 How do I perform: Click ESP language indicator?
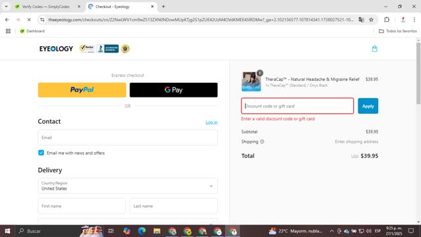coord(378,231)
